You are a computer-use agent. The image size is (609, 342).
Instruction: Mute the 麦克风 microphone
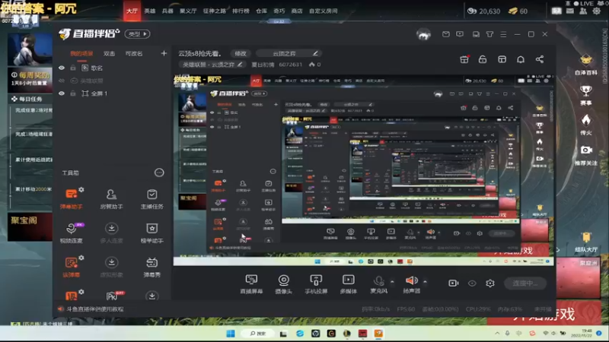[x=378, y=284]
